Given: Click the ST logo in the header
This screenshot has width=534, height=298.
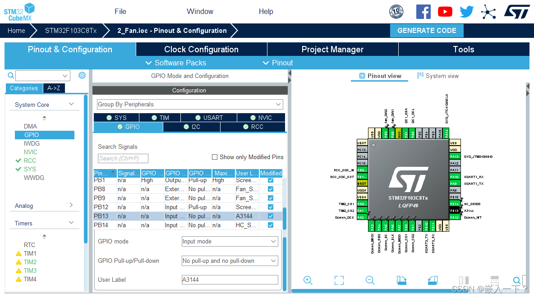Looking at the screenshot, I should 516,12.
